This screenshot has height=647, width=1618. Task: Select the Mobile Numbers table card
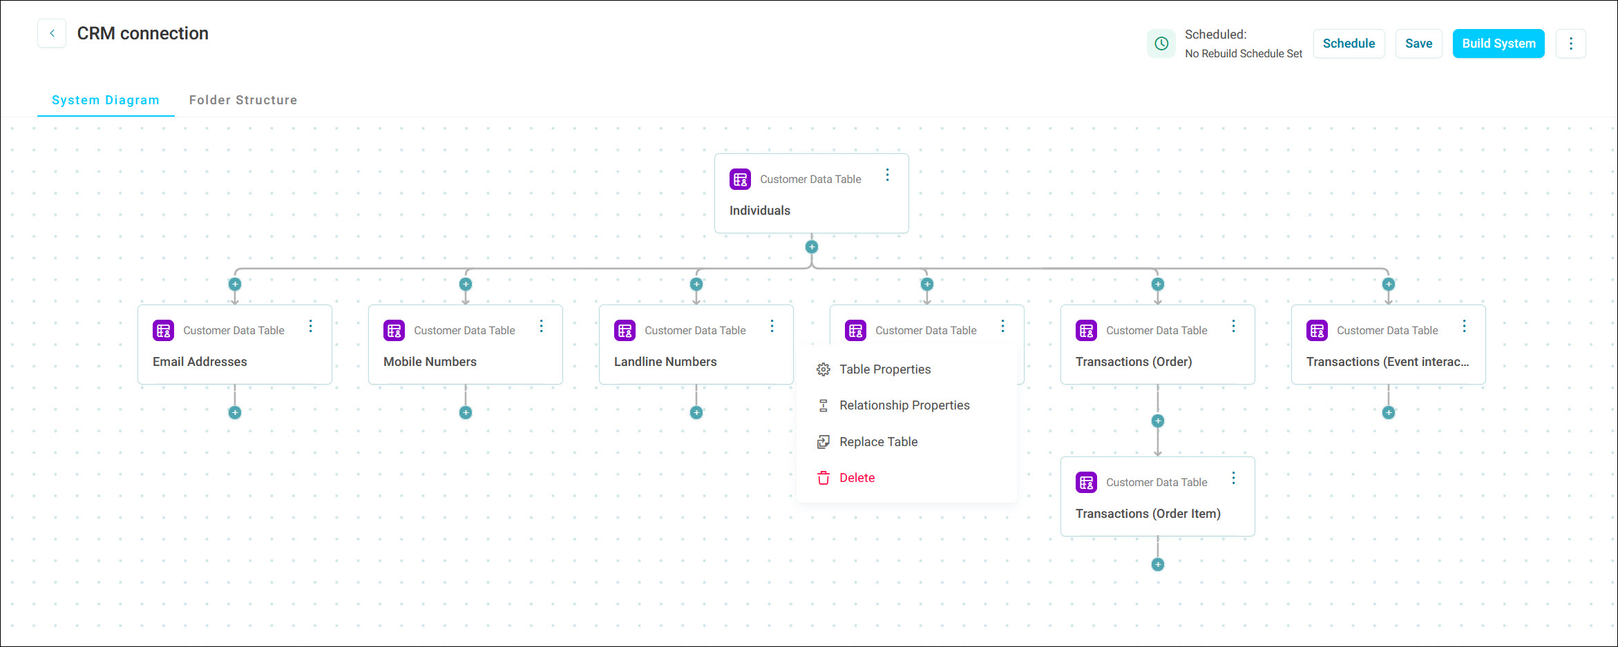click(465, 345)
